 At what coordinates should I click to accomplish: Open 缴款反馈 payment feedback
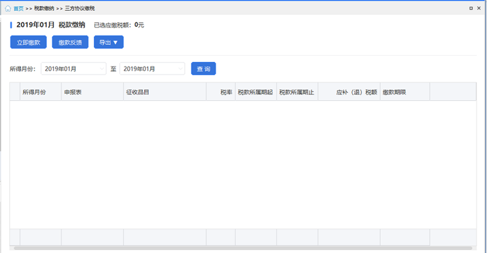pos(70,42)
